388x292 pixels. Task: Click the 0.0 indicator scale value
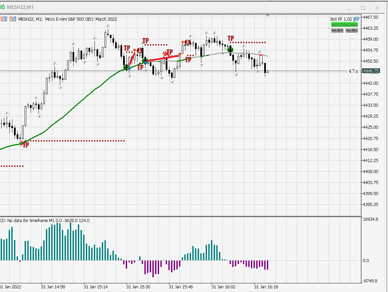(x=366, y=261)
